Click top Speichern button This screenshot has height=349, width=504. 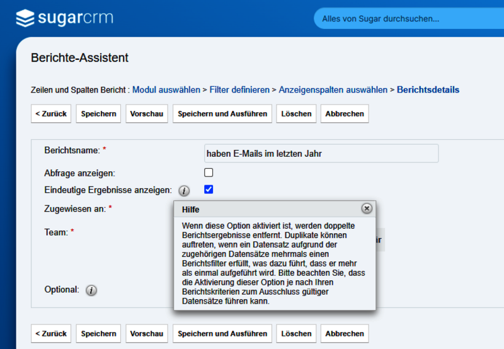tap(98, 114)
